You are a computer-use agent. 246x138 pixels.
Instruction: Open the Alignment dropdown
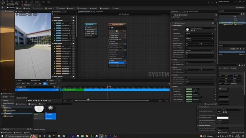199,38
